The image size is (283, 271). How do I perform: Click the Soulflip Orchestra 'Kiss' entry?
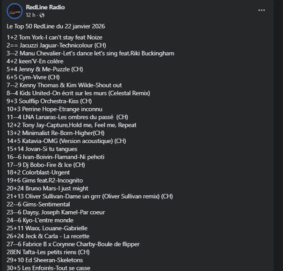tap(49, 101)
